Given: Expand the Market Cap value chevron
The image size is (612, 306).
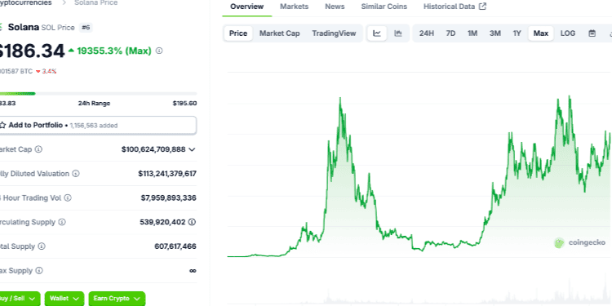Looking at the screenshot, I should click(192, 149).
